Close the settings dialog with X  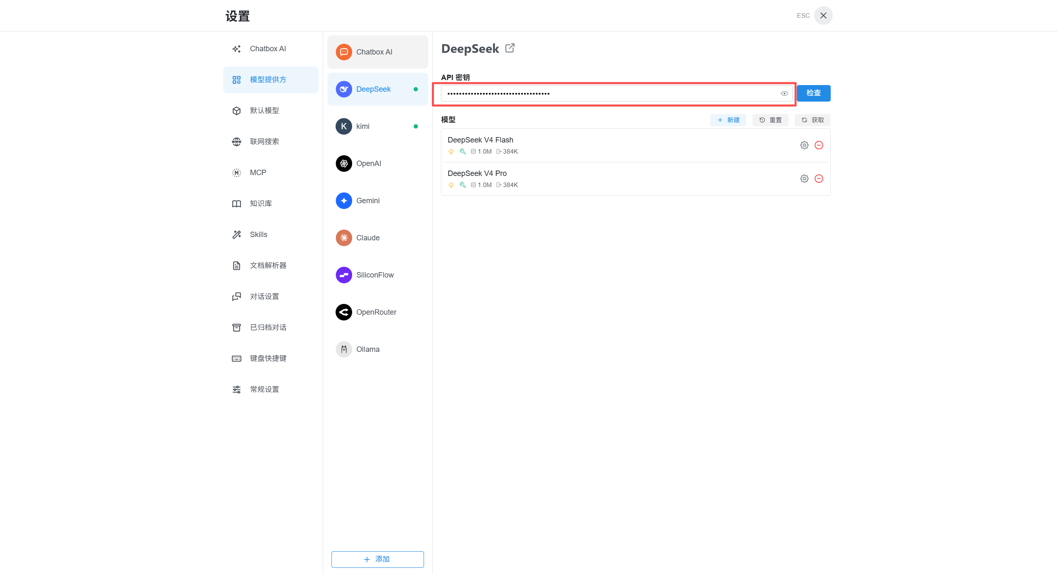[823, 16]
